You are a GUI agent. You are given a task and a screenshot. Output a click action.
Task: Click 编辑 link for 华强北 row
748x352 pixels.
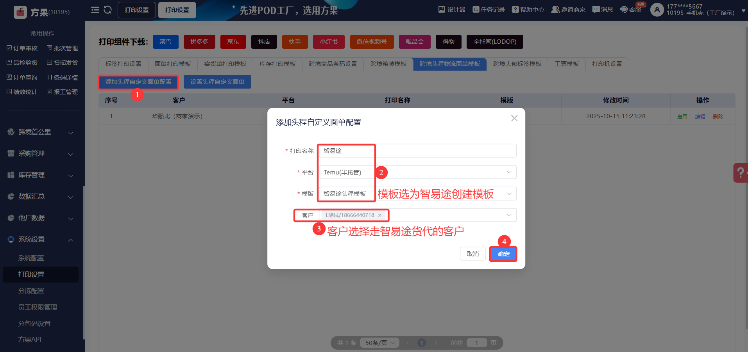[x=700, y=117]
